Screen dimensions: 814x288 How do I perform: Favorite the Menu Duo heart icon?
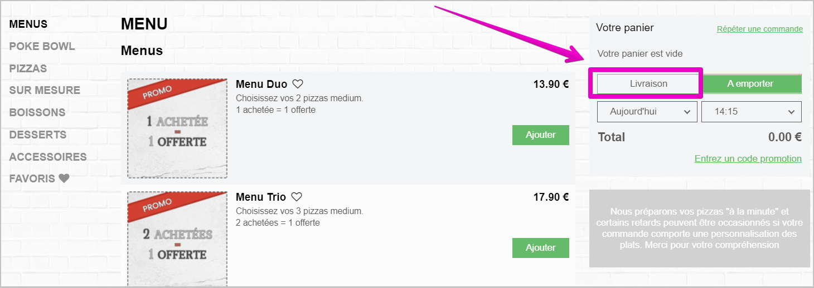pyautogui.click(x=298, y=85)
